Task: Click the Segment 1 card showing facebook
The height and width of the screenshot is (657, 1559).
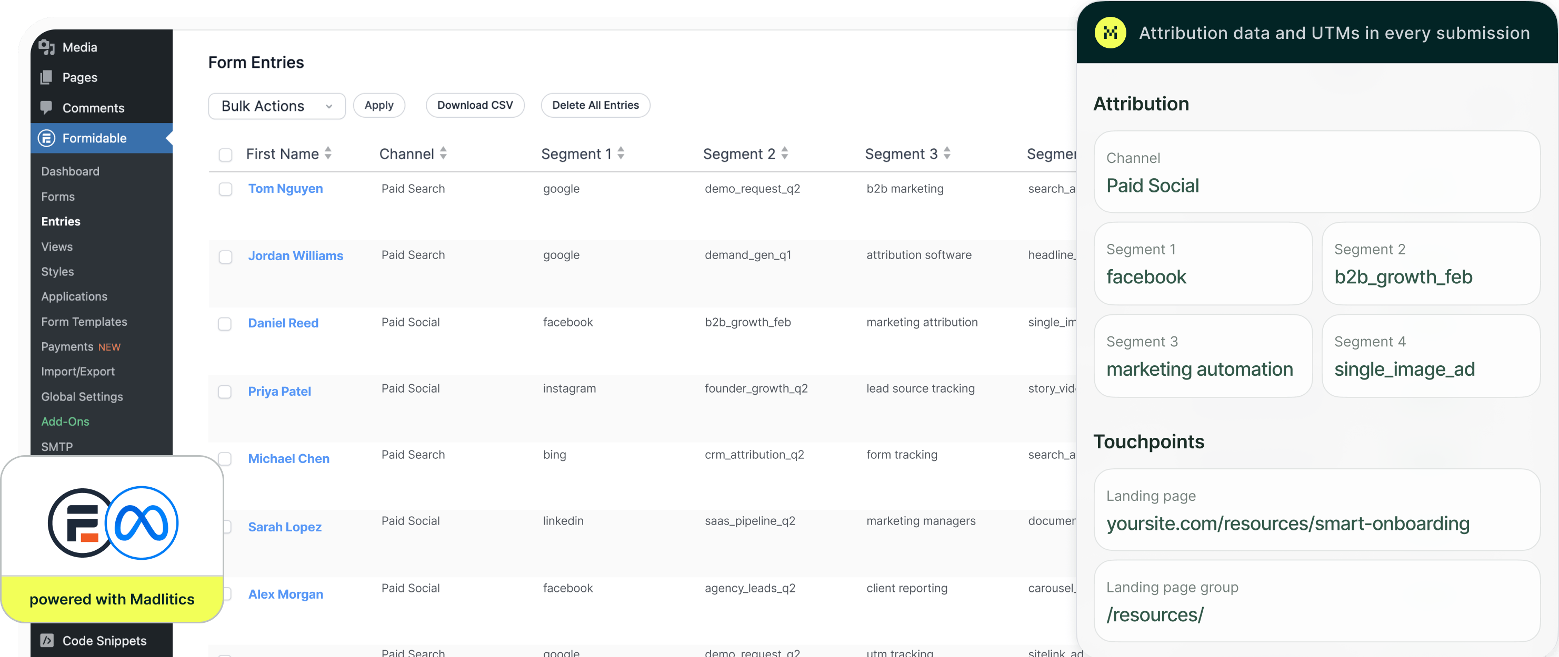Action: click(x=1203, y=263)
